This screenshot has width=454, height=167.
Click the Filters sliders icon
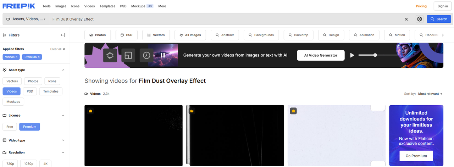coord(5,35)
